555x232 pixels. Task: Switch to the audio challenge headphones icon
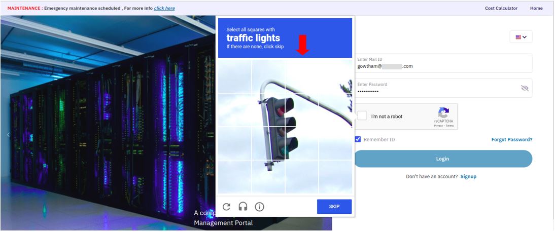(x=243, y=207)
